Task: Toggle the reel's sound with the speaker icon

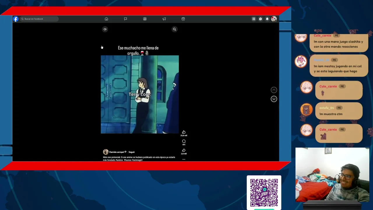Action: (105, 29)
